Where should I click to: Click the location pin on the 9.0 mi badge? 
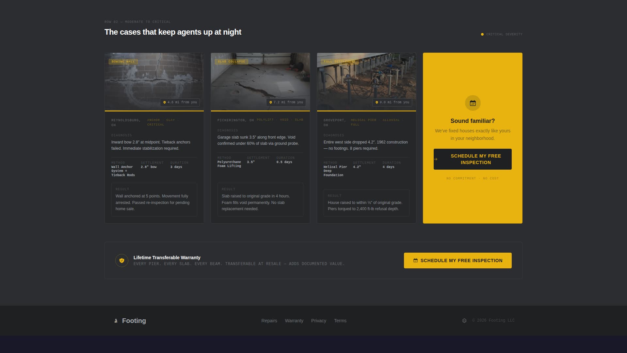[377, 102]
